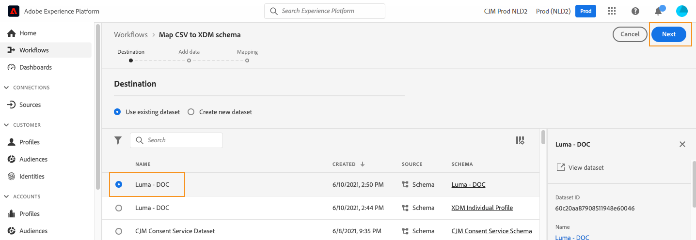Open the notifications bell
This screenshot has height=240, width=696.
click(658, 11)
